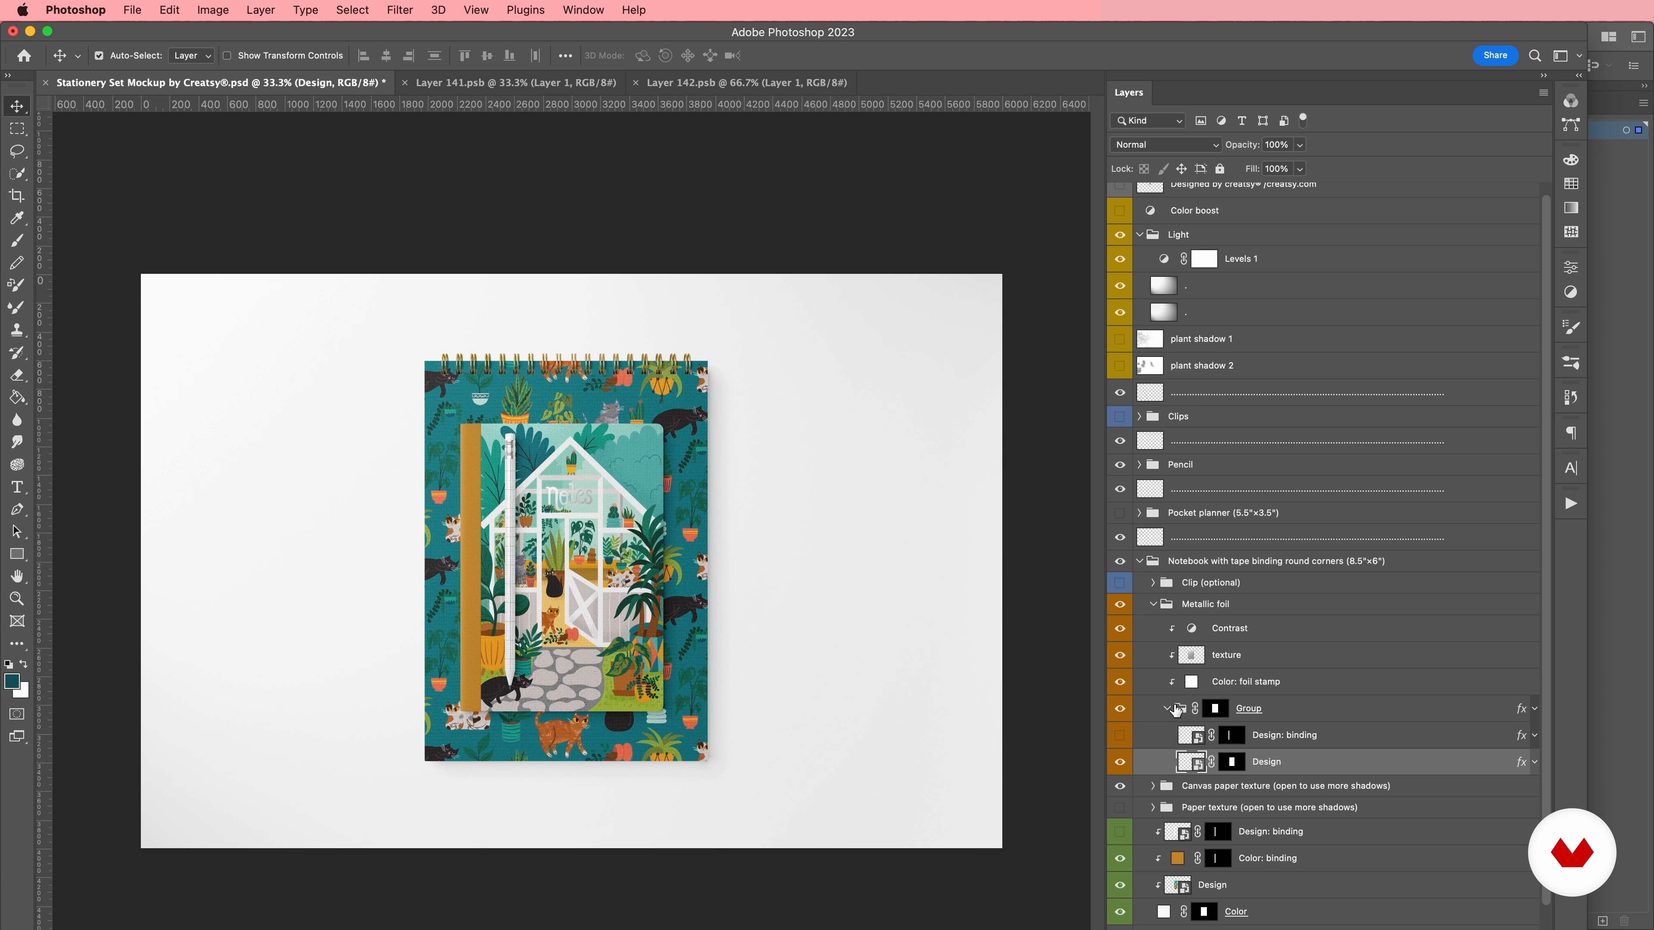1654x930 pixels.
Task: Hide the Metallic foil group
Action: (1120, 604)
